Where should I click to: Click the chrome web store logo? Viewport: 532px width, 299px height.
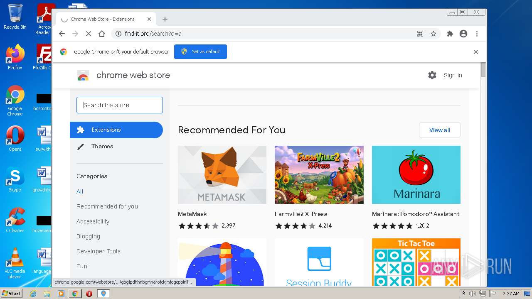pos(123,75)
